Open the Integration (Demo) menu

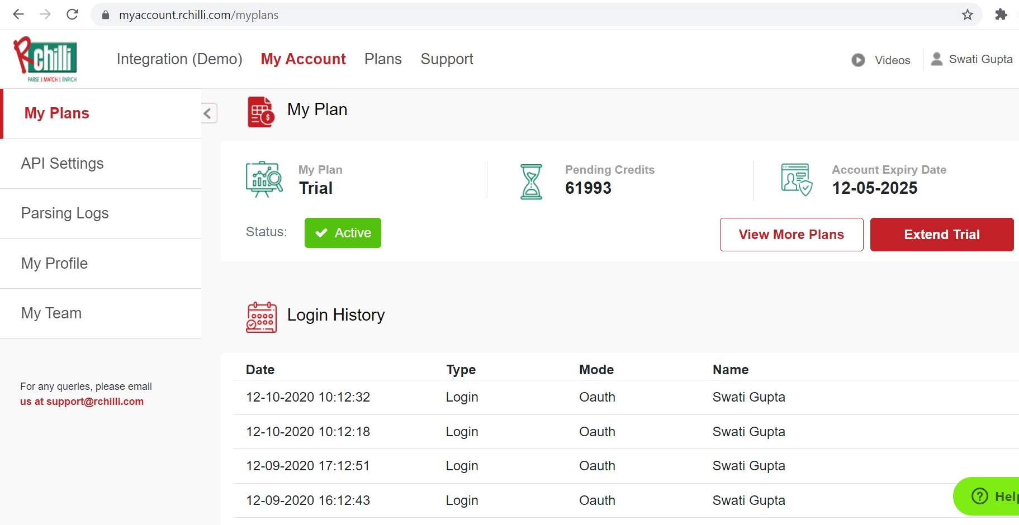179,59
